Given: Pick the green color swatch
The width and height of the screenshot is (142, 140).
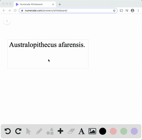Looking at the screenshot, I should coord(124,131).
